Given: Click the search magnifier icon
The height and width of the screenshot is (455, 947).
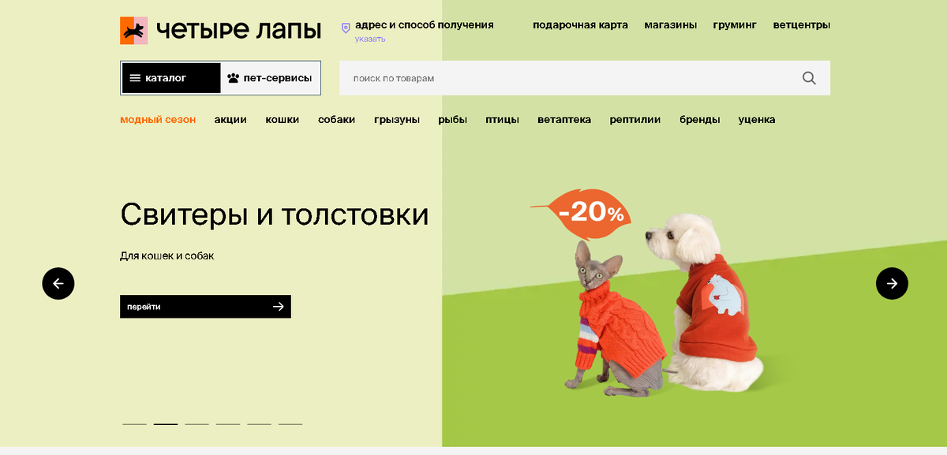Looking at the screenshot, I should (x=809, y=78).
